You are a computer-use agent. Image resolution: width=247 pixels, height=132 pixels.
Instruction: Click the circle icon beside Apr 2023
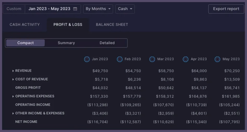click(x=185, y=59)
